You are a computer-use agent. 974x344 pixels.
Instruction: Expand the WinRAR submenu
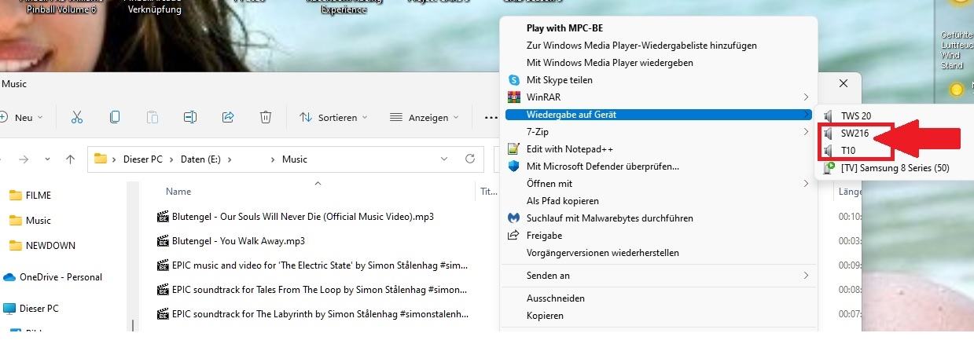806,97
